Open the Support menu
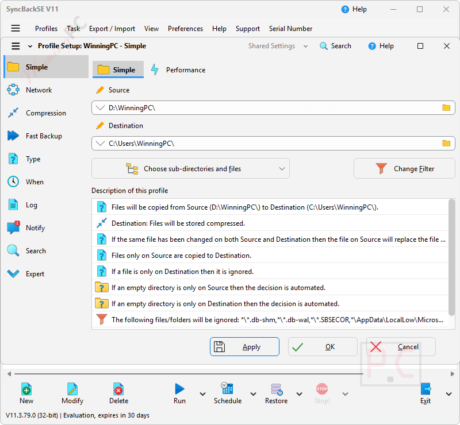The height and width of the screenshot is (425, 460). [x=248, y=29]
